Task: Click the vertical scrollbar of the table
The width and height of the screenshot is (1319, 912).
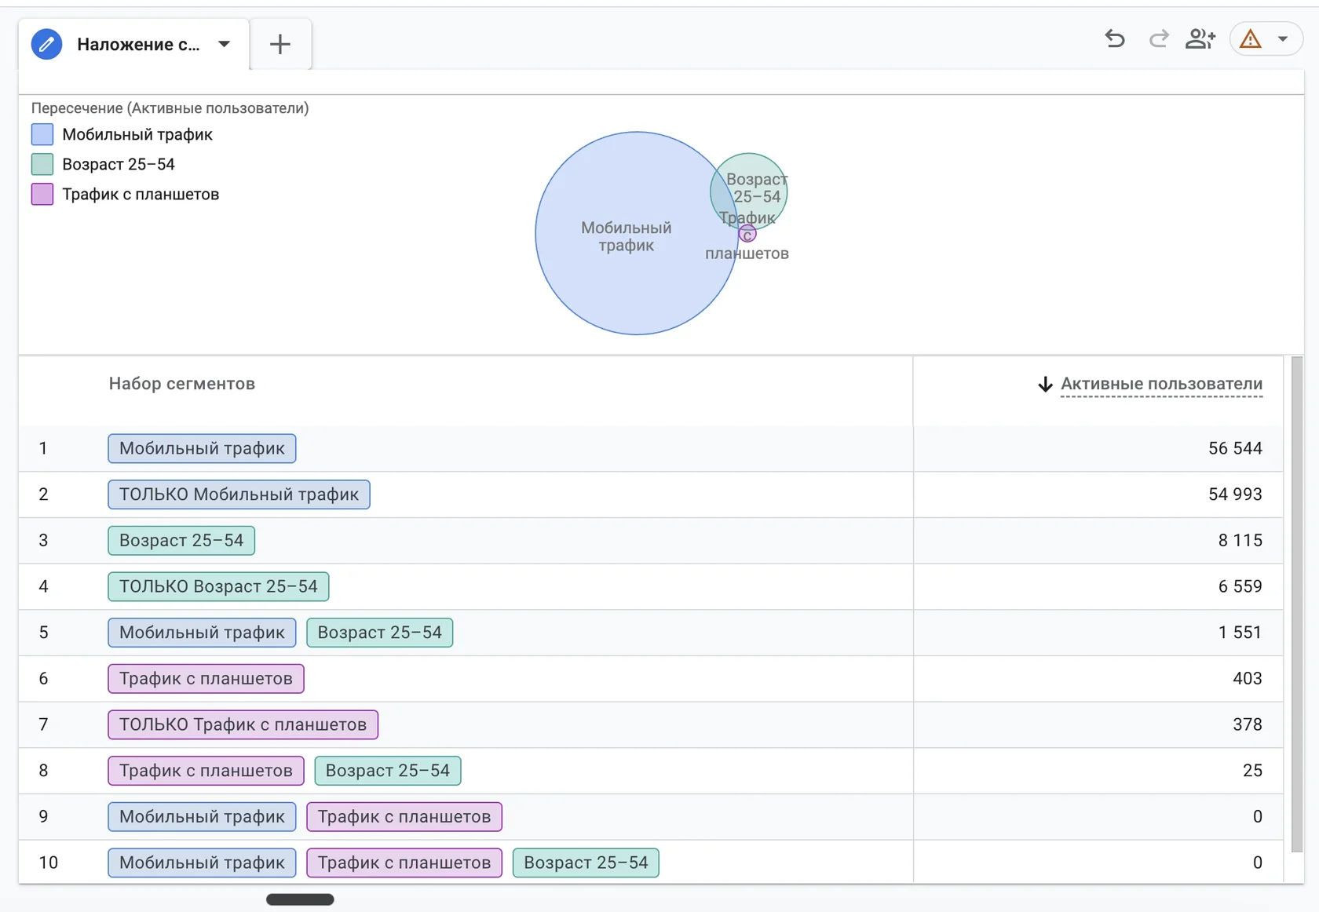Action: click(x=1297, y=604)
